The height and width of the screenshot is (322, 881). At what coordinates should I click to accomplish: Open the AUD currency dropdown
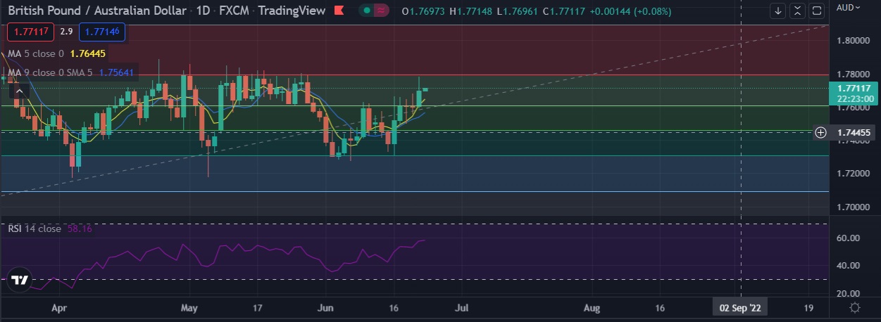pos(849,8)
